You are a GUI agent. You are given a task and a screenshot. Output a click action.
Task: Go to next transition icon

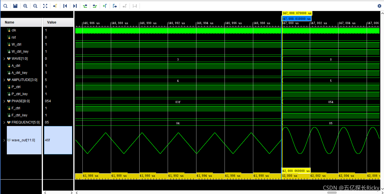[95, 6]
